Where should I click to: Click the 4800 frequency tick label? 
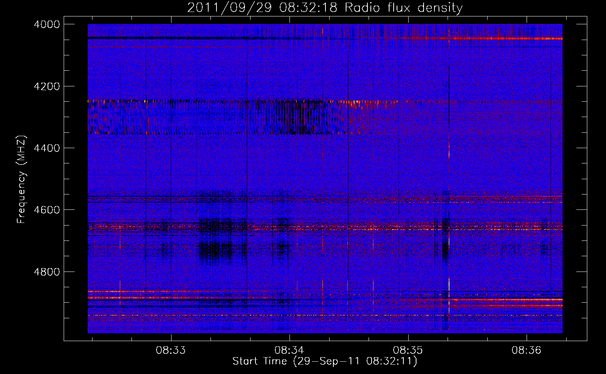47,272
